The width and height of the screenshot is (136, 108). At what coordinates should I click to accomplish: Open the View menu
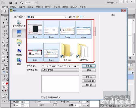[x=22, y=7]
